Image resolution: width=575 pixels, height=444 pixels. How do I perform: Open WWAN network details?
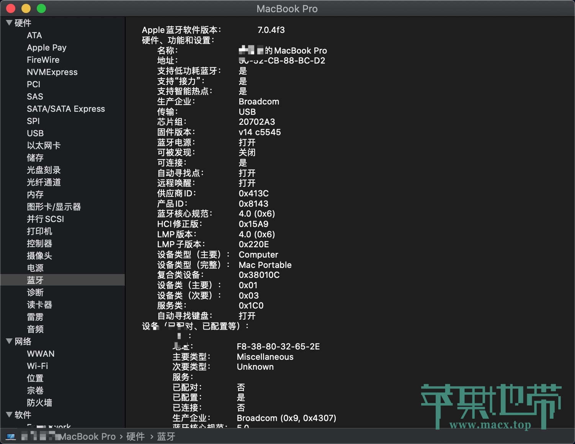pyautogui.click(x=41, y=353)
